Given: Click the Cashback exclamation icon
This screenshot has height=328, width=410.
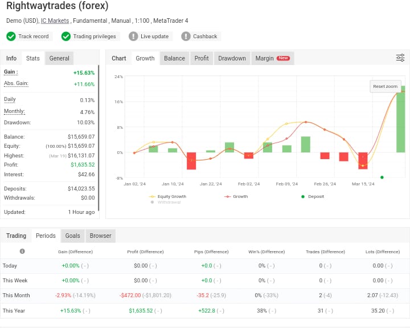Looking at the screenshot, I should tap(186, 37).
